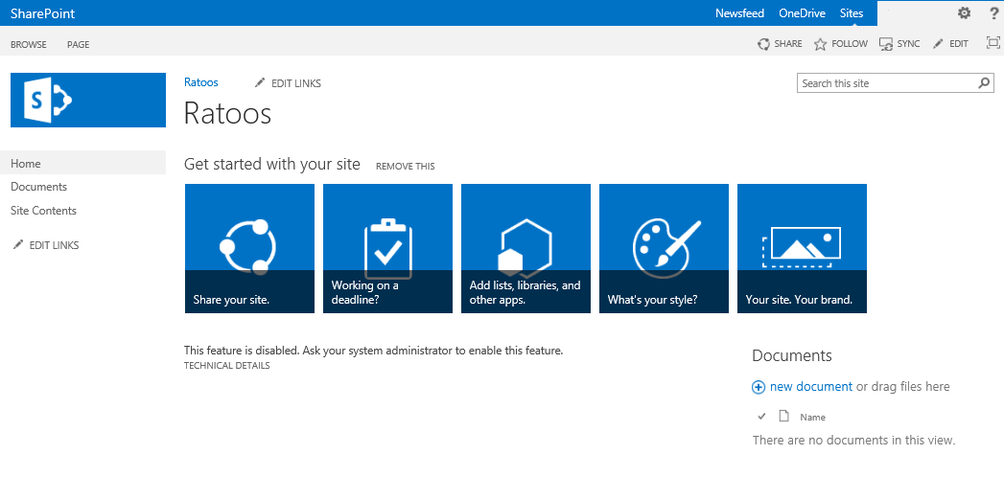Open Newsfeed in the top bar

pos(739,12)
